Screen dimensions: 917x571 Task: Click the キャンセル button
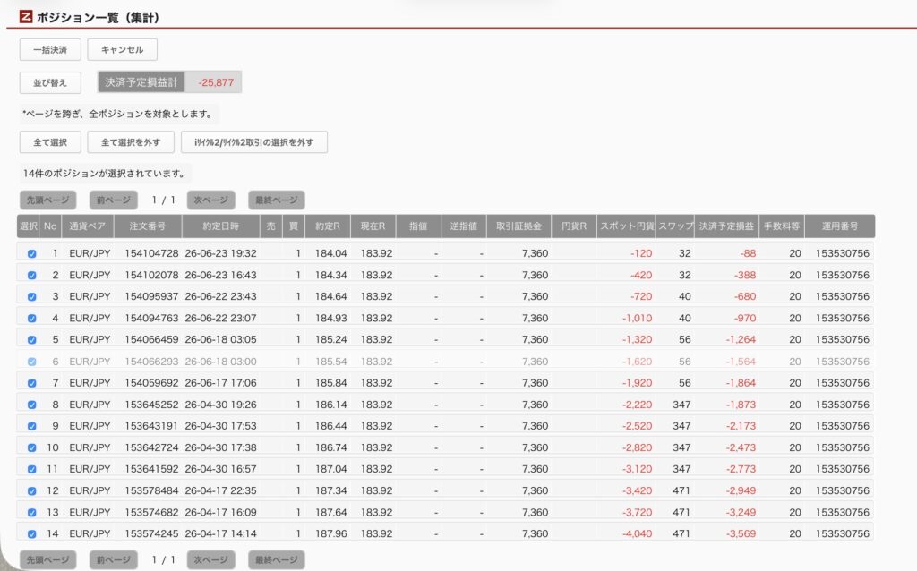pyautogui.click(x=122, y=50)
